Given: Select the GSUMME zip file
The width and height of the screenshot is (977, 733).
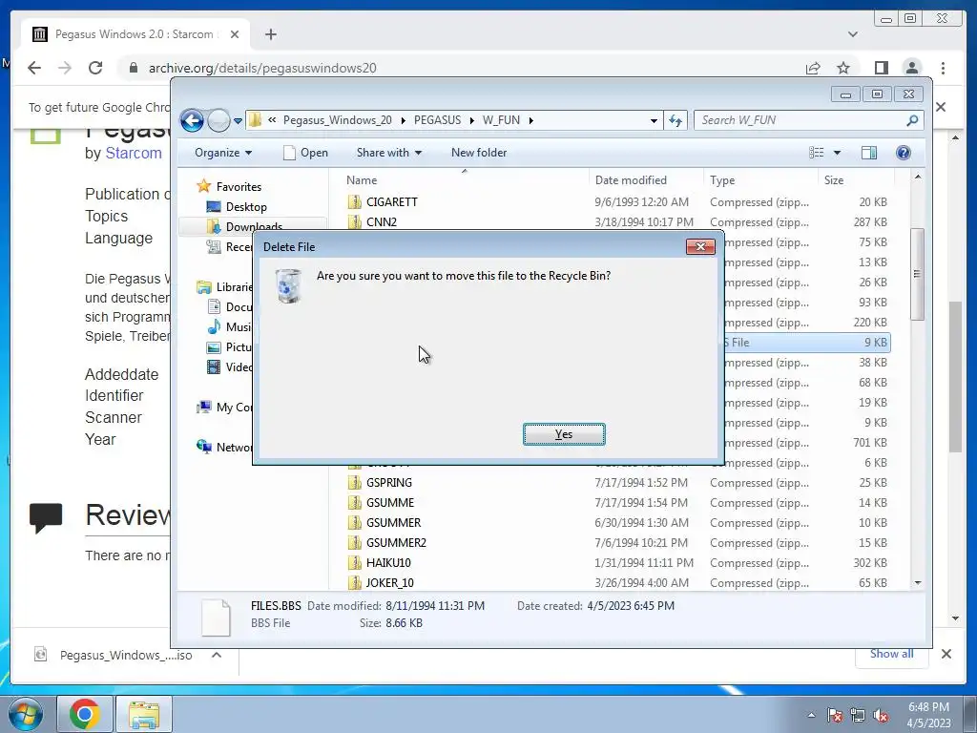Looking at the screenshot, I should 390,502.
